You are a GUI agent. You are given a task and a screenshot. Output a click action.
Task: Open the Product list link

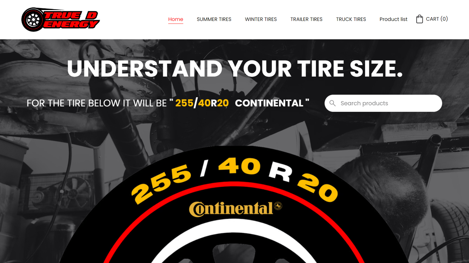(x=393, y=19)
